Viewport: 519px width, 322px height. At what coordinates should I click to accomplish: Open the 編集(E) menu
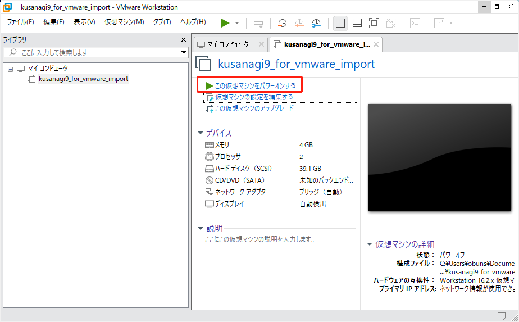[x=53, y=22]
